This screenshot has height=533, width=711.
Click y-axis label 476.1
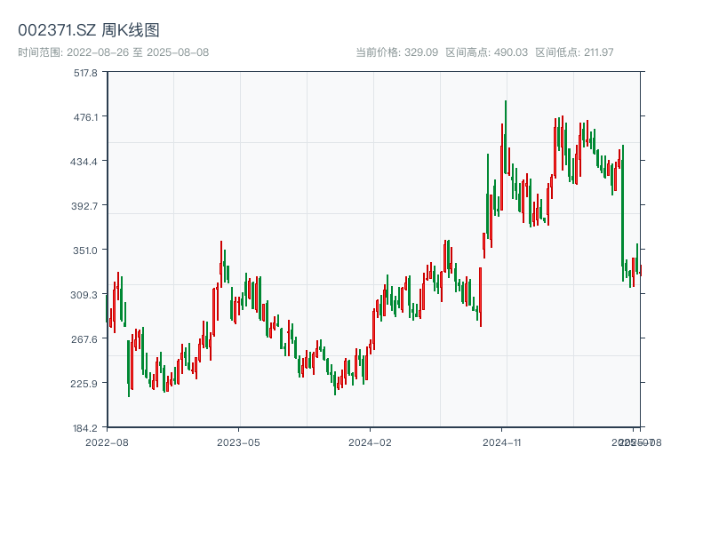(x=85, y=117)
